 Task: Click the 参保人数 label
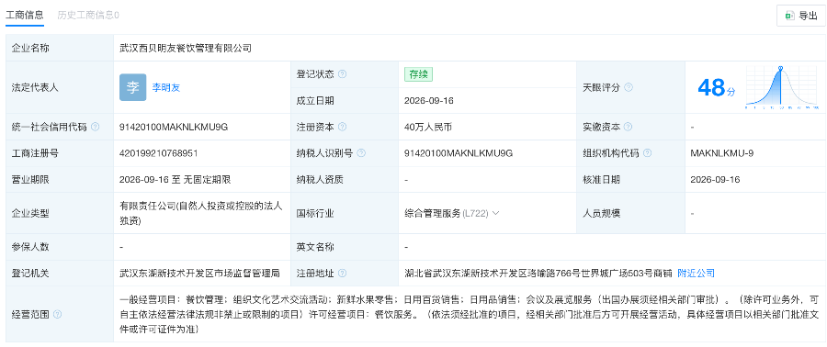30,247
